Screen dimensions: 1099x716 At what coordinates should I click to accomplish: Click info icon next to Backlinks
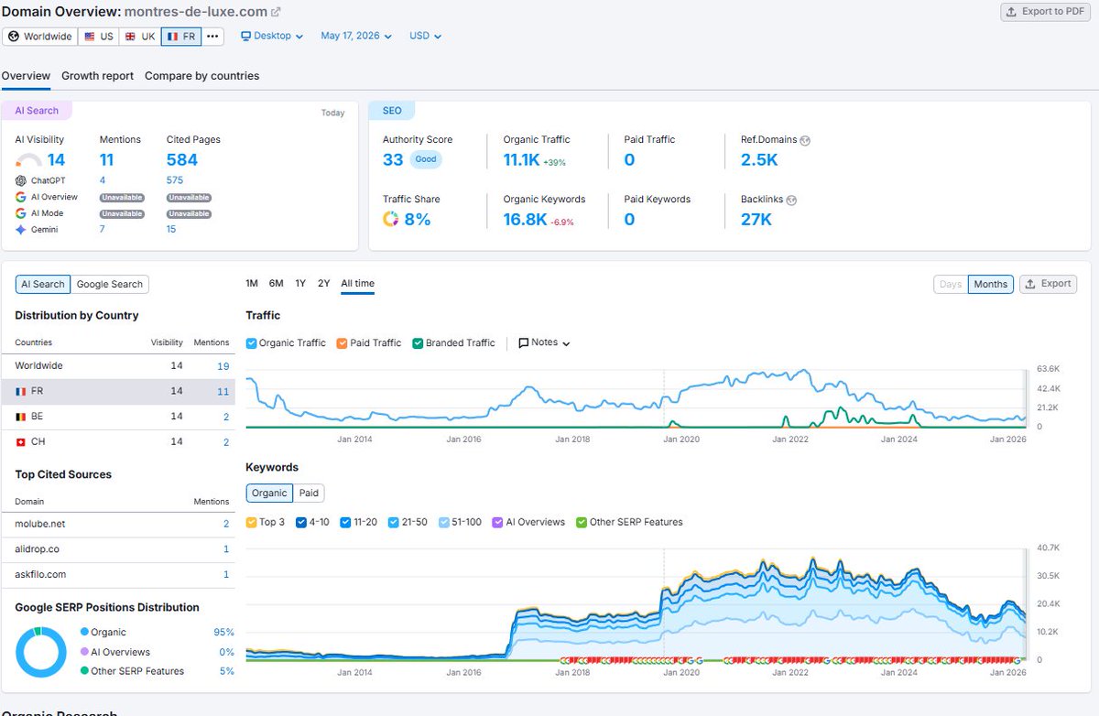[791, 200]
